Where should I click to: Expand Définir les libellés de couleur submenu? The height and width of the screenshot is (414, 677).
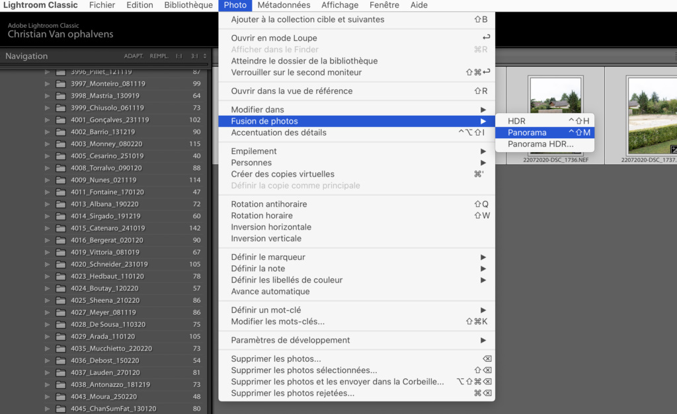[356, 280]
